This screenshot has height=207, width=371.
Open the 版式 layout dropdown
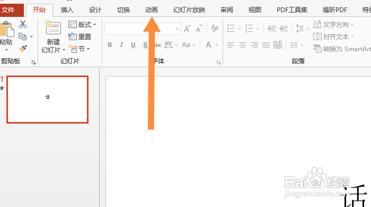(x=82, y=24)
